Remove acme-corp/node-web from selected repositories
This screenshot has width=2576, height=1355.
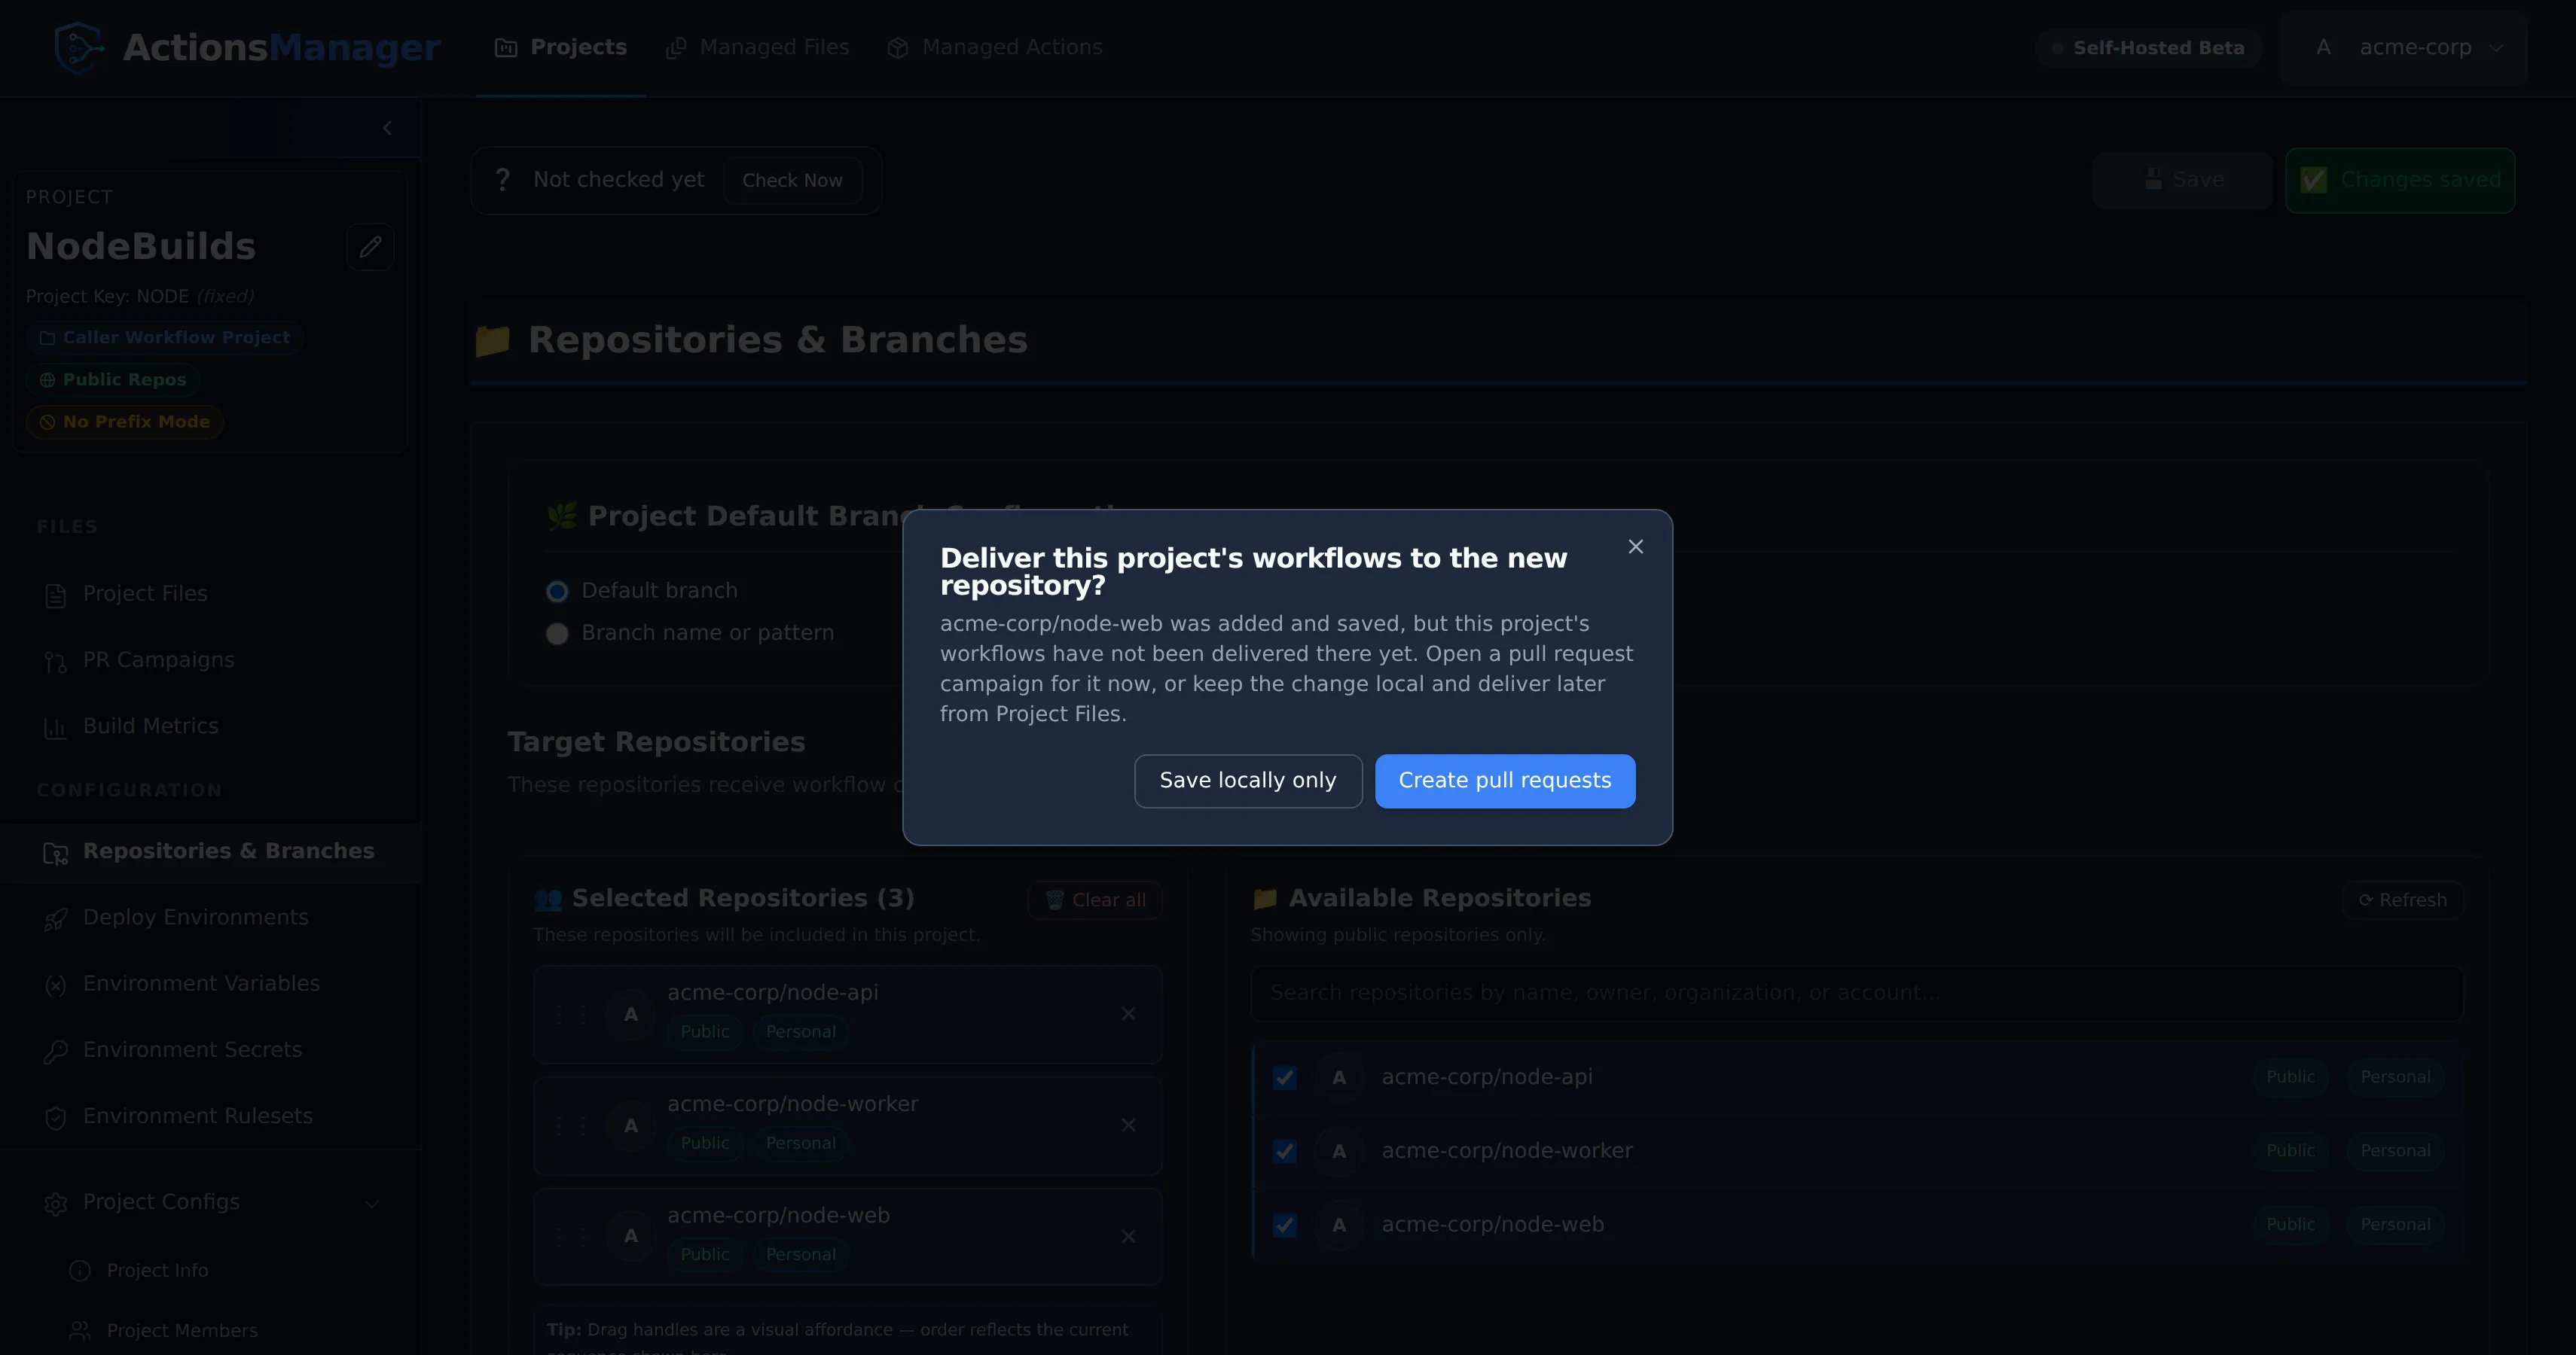pos(1128,1236)
